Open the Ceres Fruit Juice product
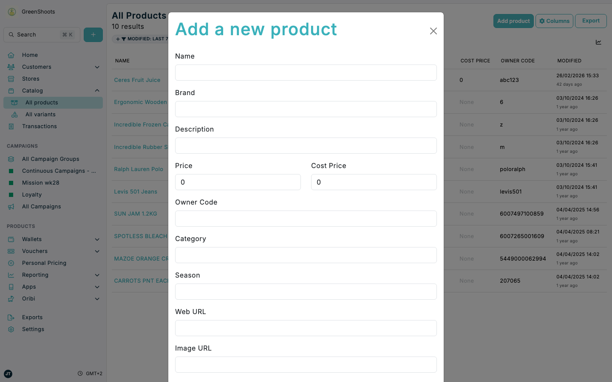The height and width of the screenshot is (382, 612). [137, 80]
